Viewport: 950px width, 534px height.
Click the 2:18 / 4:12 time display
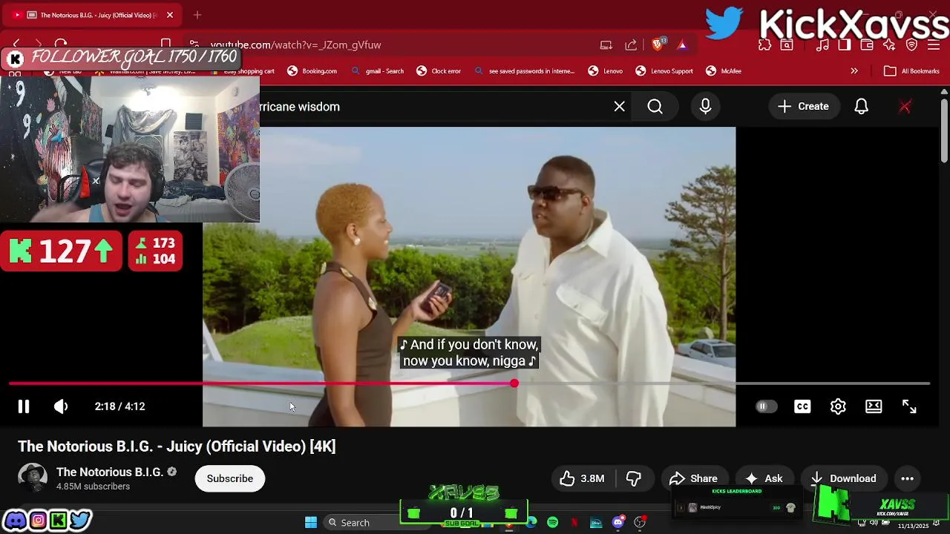(x=119, y=406)
